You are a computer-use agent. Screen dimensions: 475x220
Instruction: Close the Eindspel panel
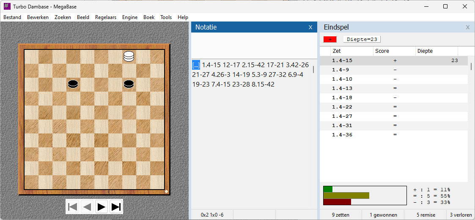[468, 27]
